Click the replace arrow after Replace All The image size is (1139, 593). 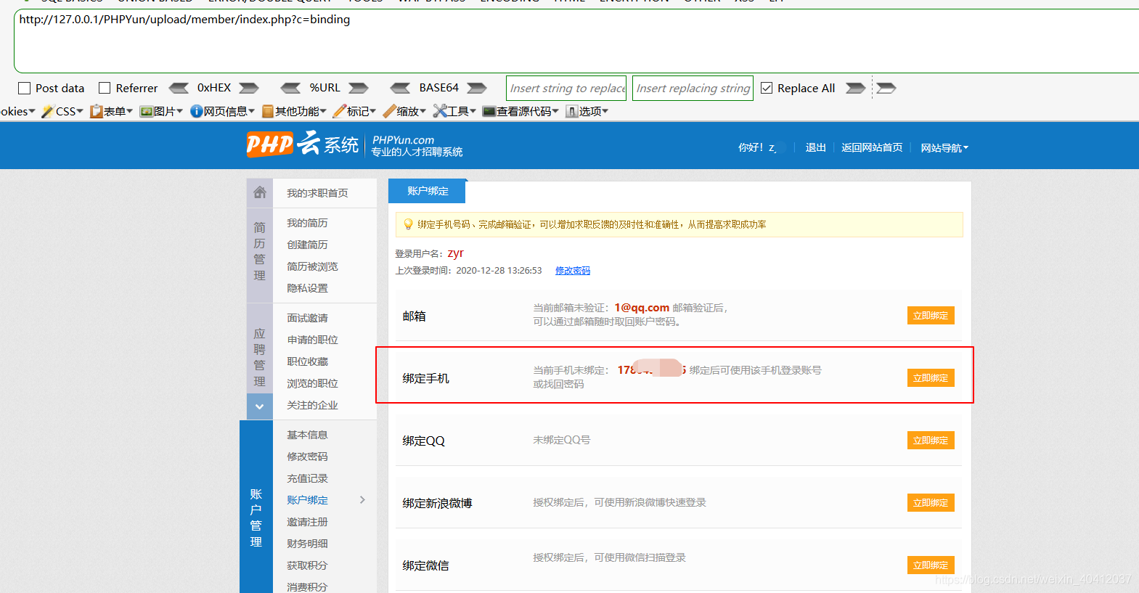[856, 88]
